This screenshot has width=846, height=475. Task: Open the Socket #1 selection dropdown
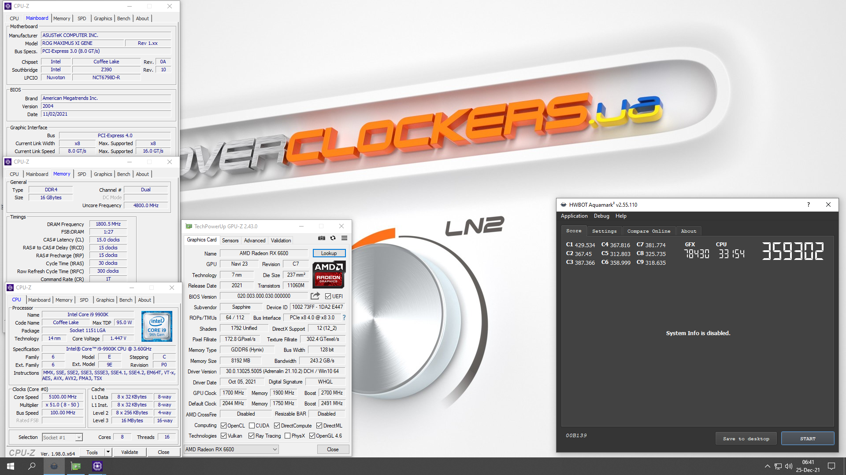(x=62, y=437)
